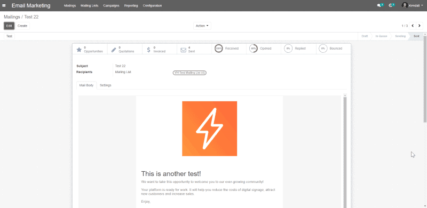427x208 pixels.
Task: Select the Sending status stage
Action: [400, 36]
